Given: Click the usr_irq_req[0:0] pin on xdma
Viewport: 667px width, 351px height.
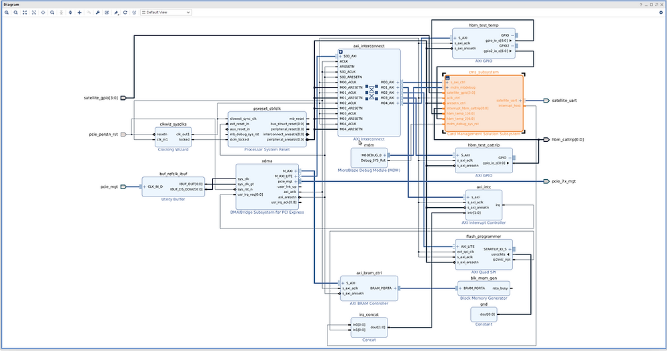Looking at the screenshot, I should (x=250, y=194).
